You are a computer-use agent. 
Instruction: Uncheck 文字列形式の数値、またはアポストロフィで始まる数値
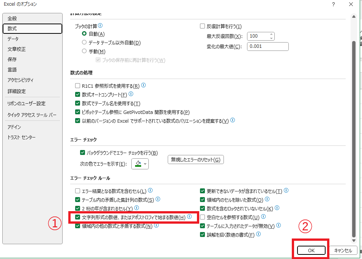click(77, 217)
